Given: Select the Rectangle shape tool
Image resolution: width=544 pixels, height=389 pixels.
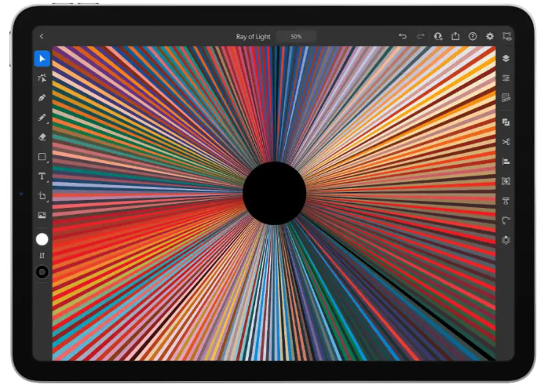Looking at the screenshot, I should 42,157.
